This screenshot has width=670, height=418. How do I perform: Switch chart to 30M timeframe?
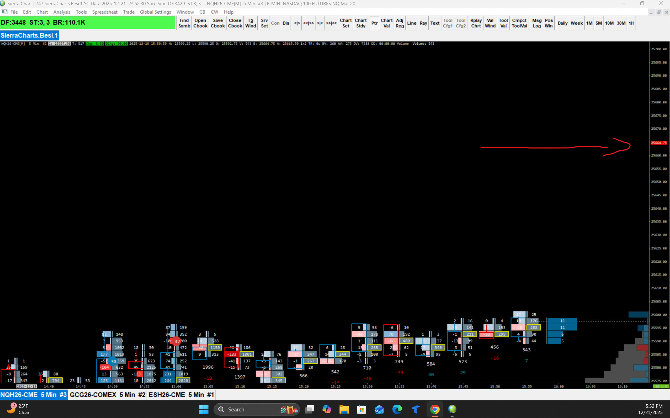pos(621,23)
